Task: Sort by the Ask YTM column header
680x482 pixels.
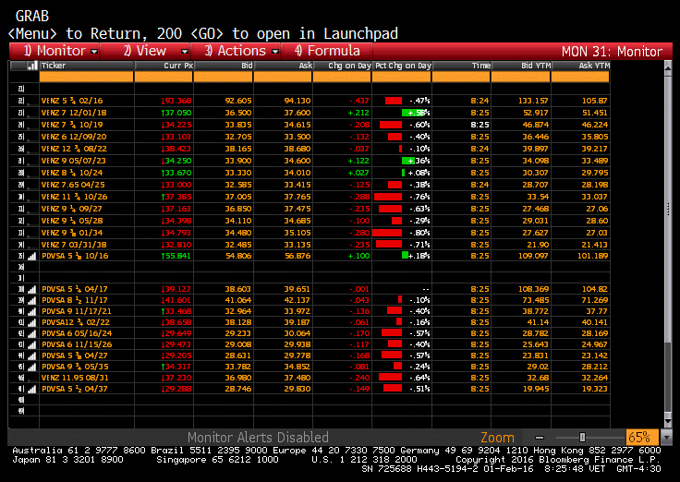Action: tap(581, 66)
